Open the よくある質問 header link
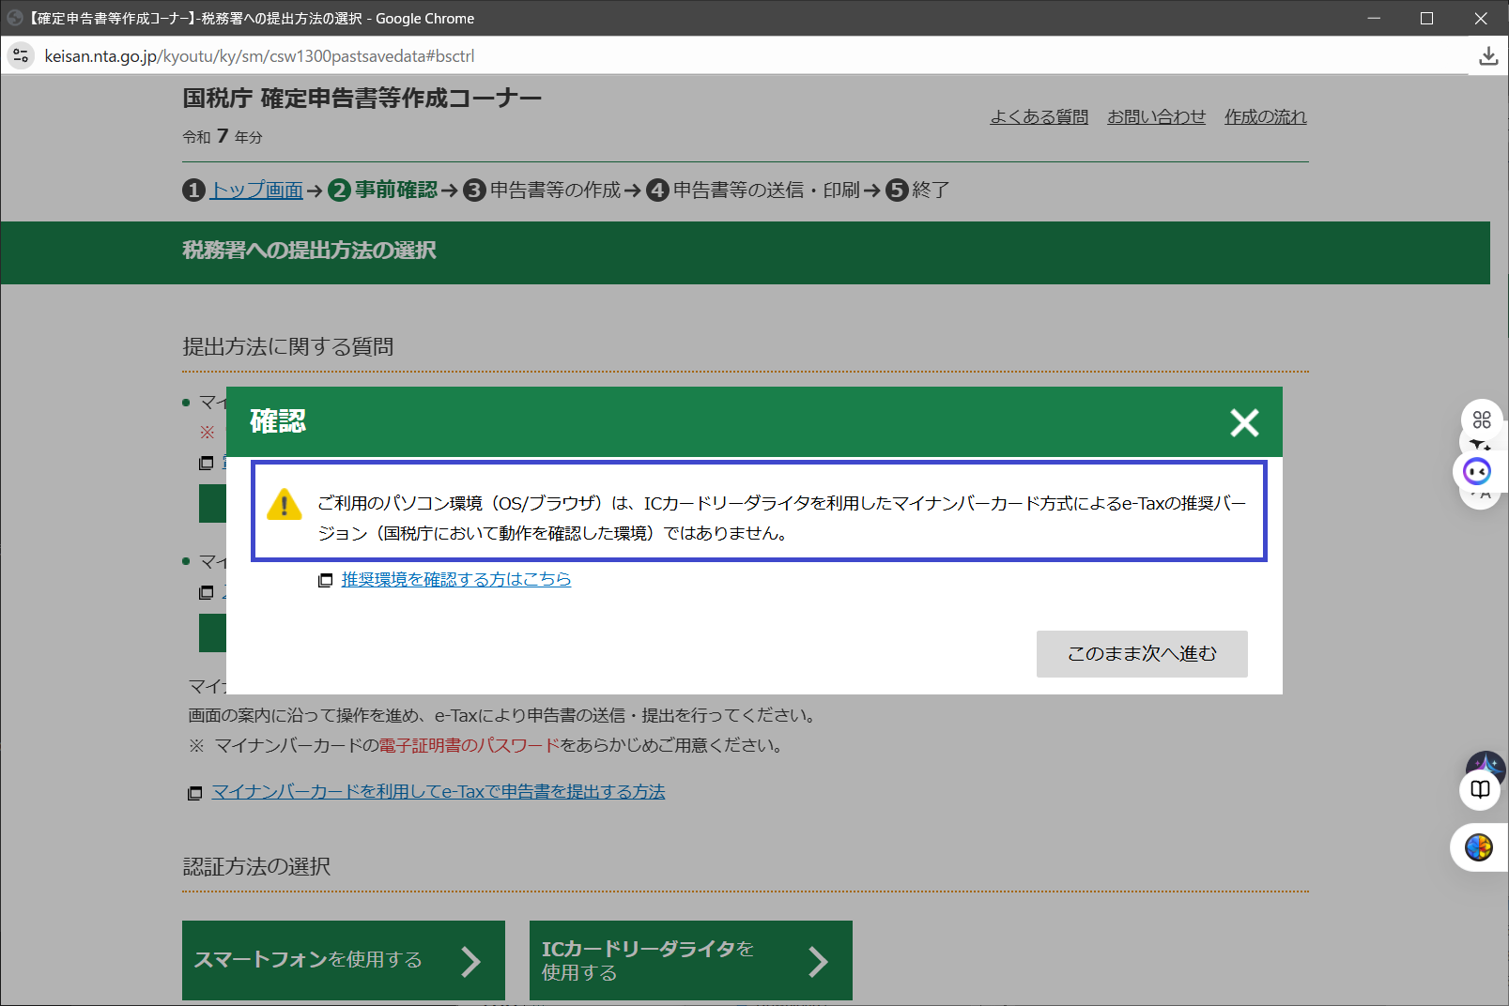 click(x=1039, y=117)
